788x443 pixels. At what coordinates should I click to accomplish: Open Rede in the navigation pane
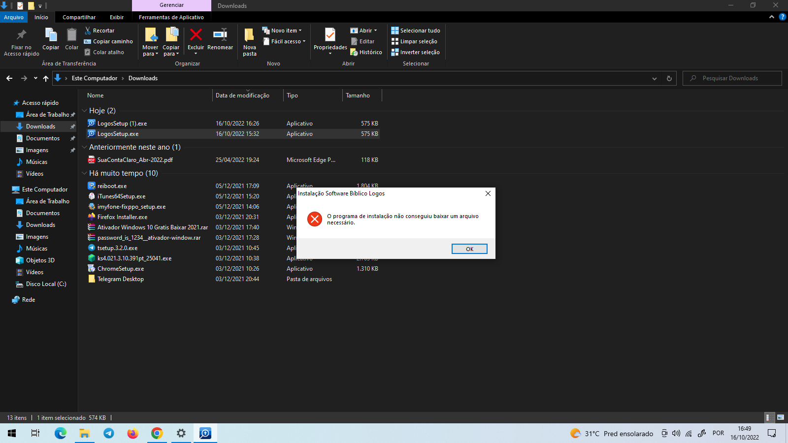pyautogui.click(x=29, y=300)
